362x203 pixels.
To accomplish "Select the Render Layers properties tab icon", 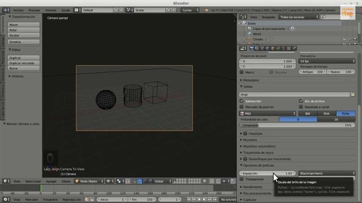I will tap(257, 48).
